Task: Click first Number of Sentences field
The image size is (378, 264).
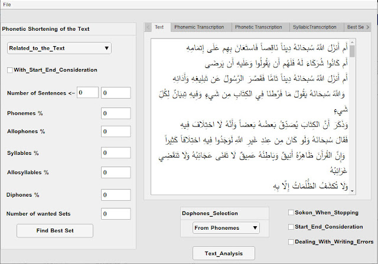Action: tap(87, 93)
